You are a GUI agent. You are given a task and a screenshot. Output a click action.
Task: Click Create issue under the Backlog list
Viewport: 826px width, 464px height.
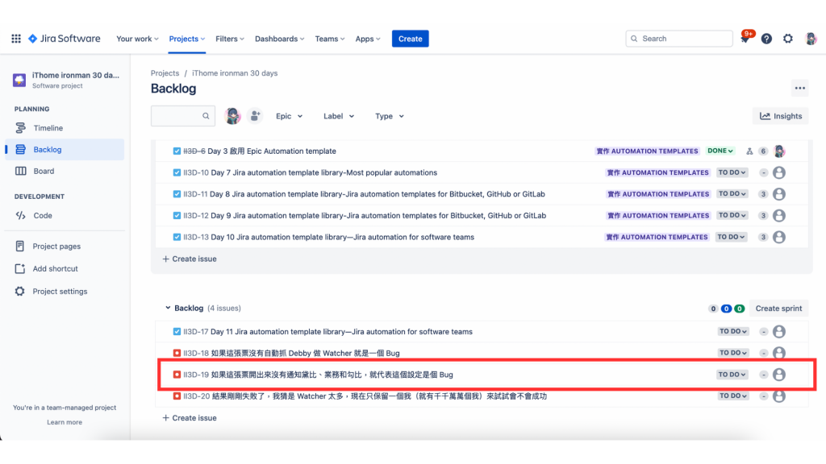pyautogui.click(x=190, y=418)
